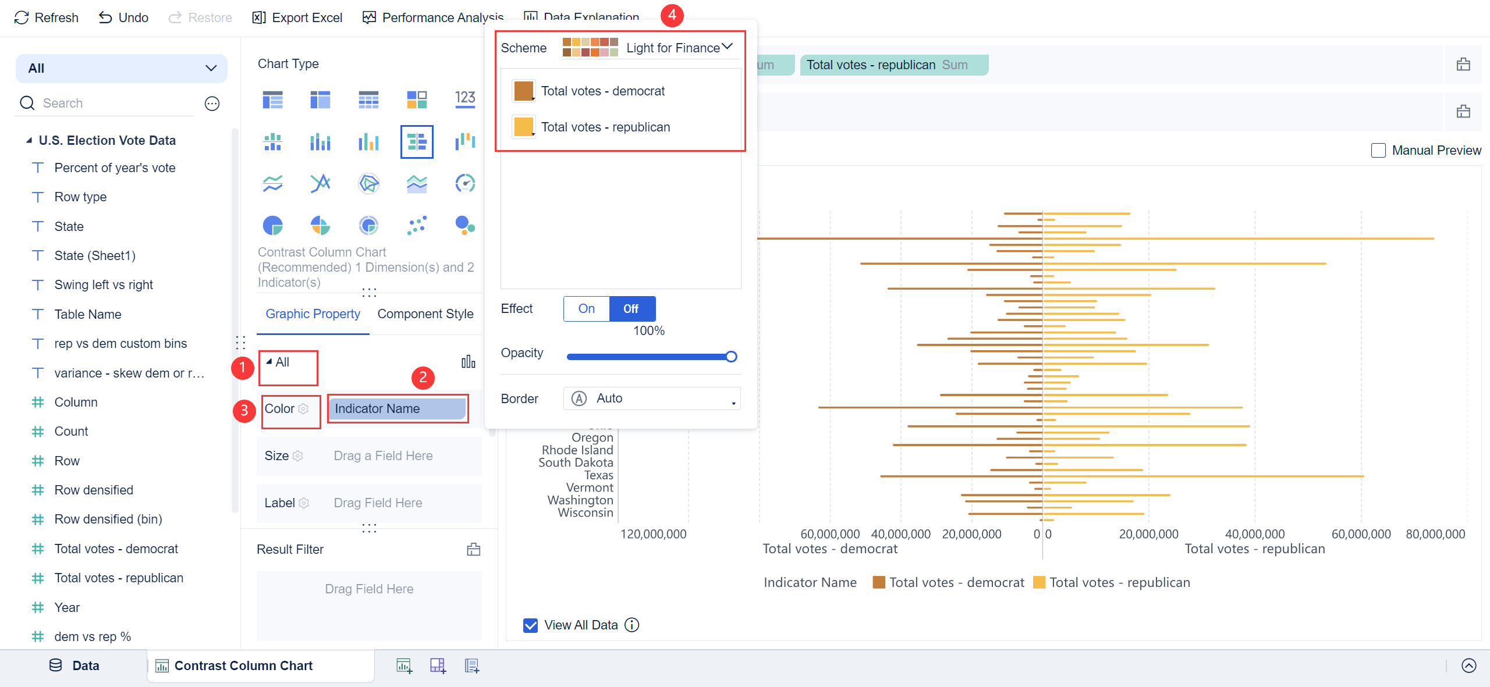Choose the scatter plot chart icon

[417, 225]
